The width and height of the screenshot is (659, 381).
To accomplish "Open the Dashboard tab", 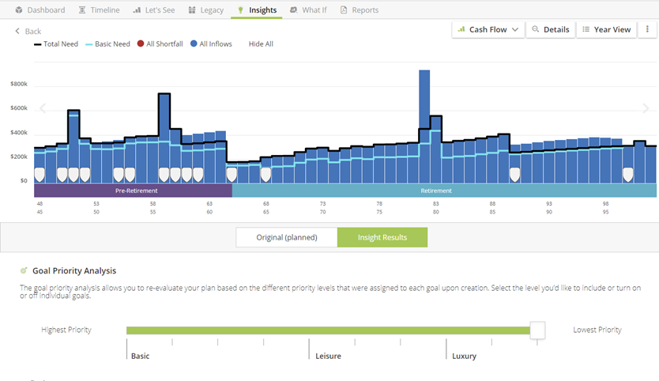I will click(40, 10).
